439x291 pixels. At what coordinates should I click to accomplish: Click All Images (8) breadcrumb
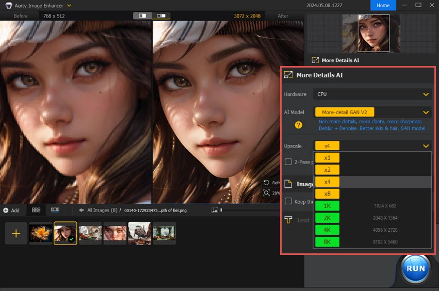(102, 210)
